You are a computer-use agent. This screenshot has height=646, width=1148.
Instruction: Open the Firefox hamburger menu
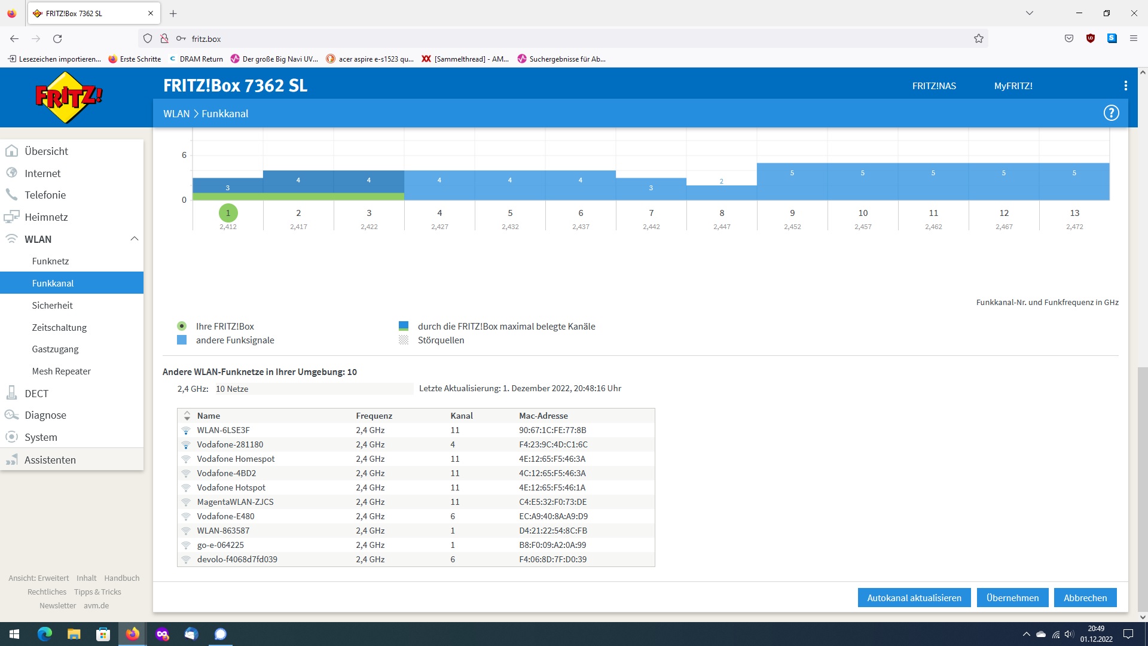coord(1133,39)
